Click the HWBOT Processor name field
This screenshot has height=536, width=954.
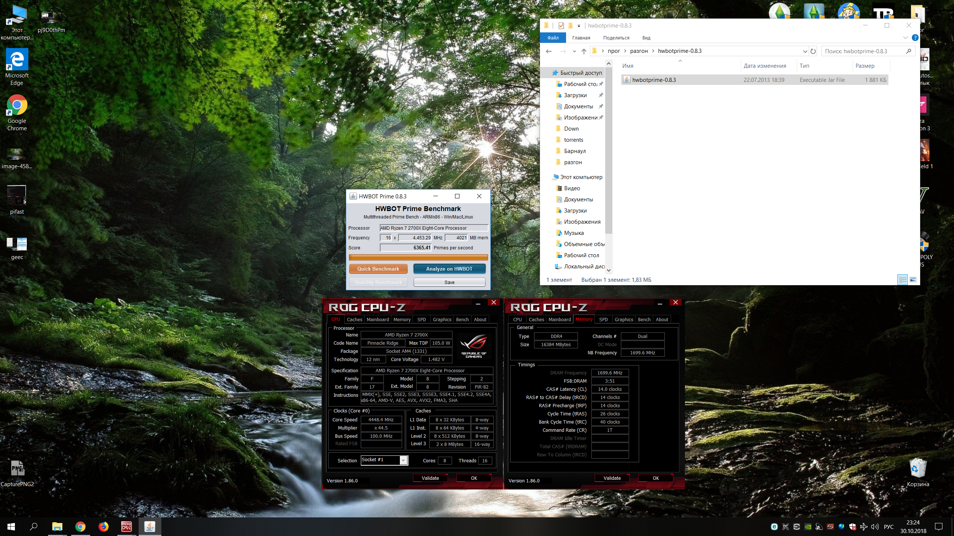point(434,228)
